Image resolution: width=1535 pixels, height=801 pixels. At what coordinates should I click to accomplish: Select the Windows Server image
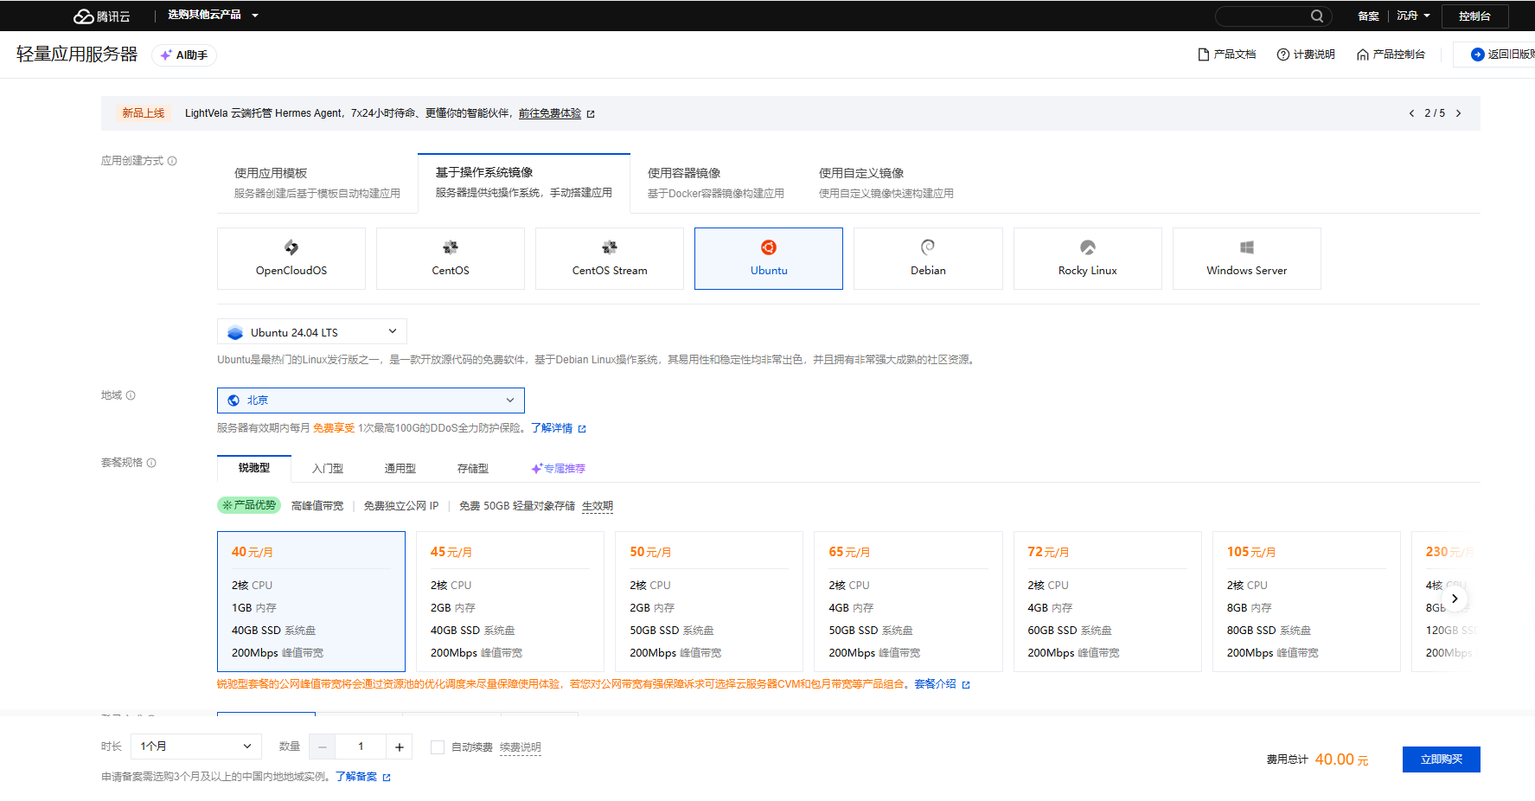click(1247, 259)
